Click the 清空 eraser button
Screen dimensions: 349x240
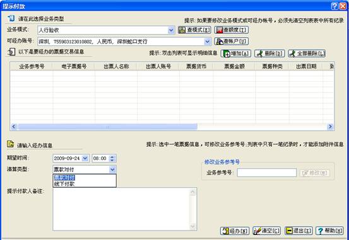pos(267,231)
